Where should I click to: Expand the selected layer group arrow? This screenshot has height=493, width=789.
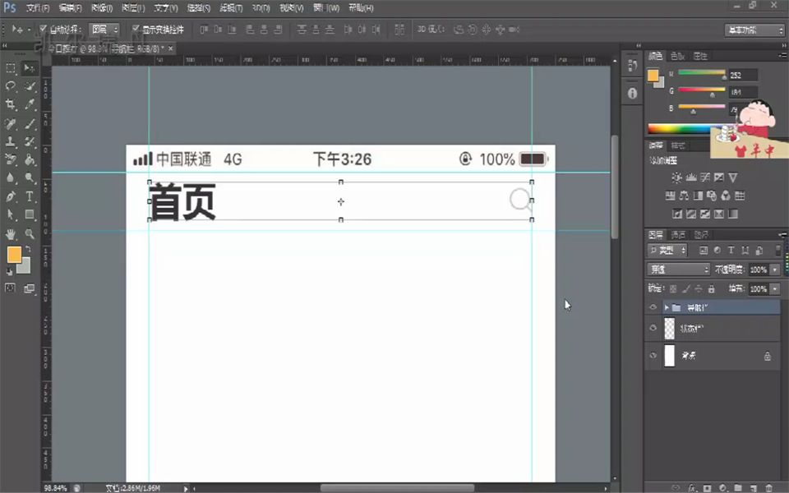(667, 307)
